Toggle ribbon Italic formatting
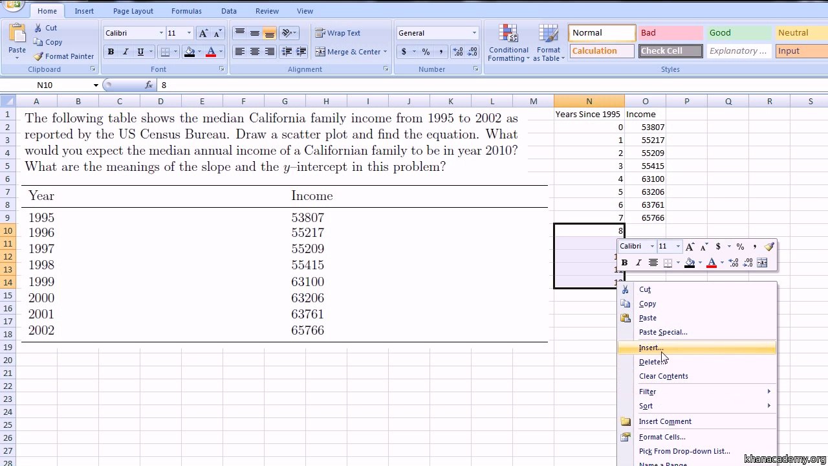 tap(125, 52)
